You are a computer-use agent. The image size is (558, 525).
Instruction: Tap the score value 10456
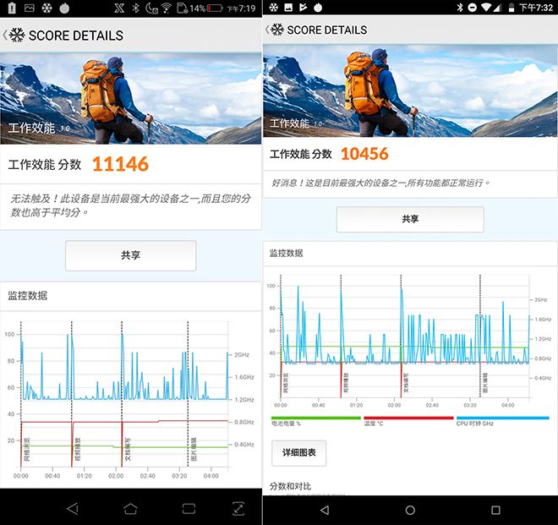(364, 154)
